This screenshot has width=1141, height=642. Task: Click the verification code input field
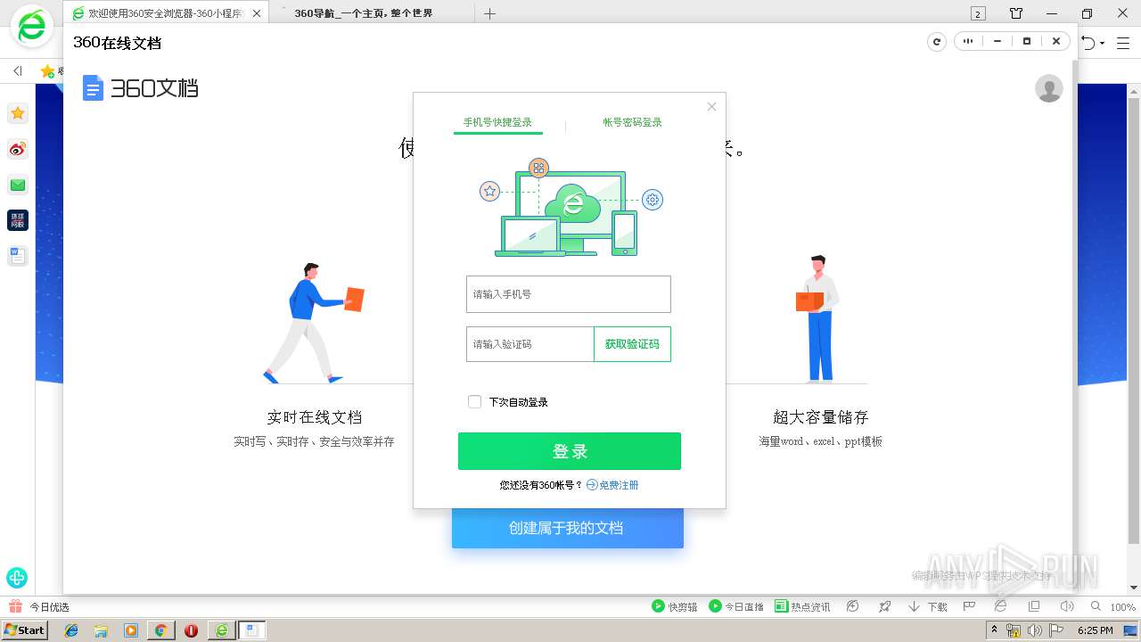coord(530,344)
